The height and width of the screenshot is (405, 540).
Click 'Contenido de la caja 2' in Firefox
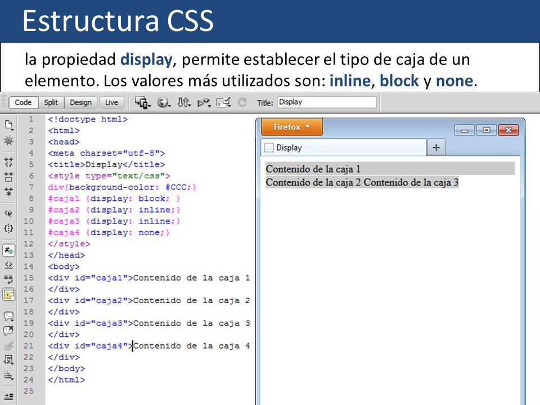pyautogui.click(x=313, y=182)
